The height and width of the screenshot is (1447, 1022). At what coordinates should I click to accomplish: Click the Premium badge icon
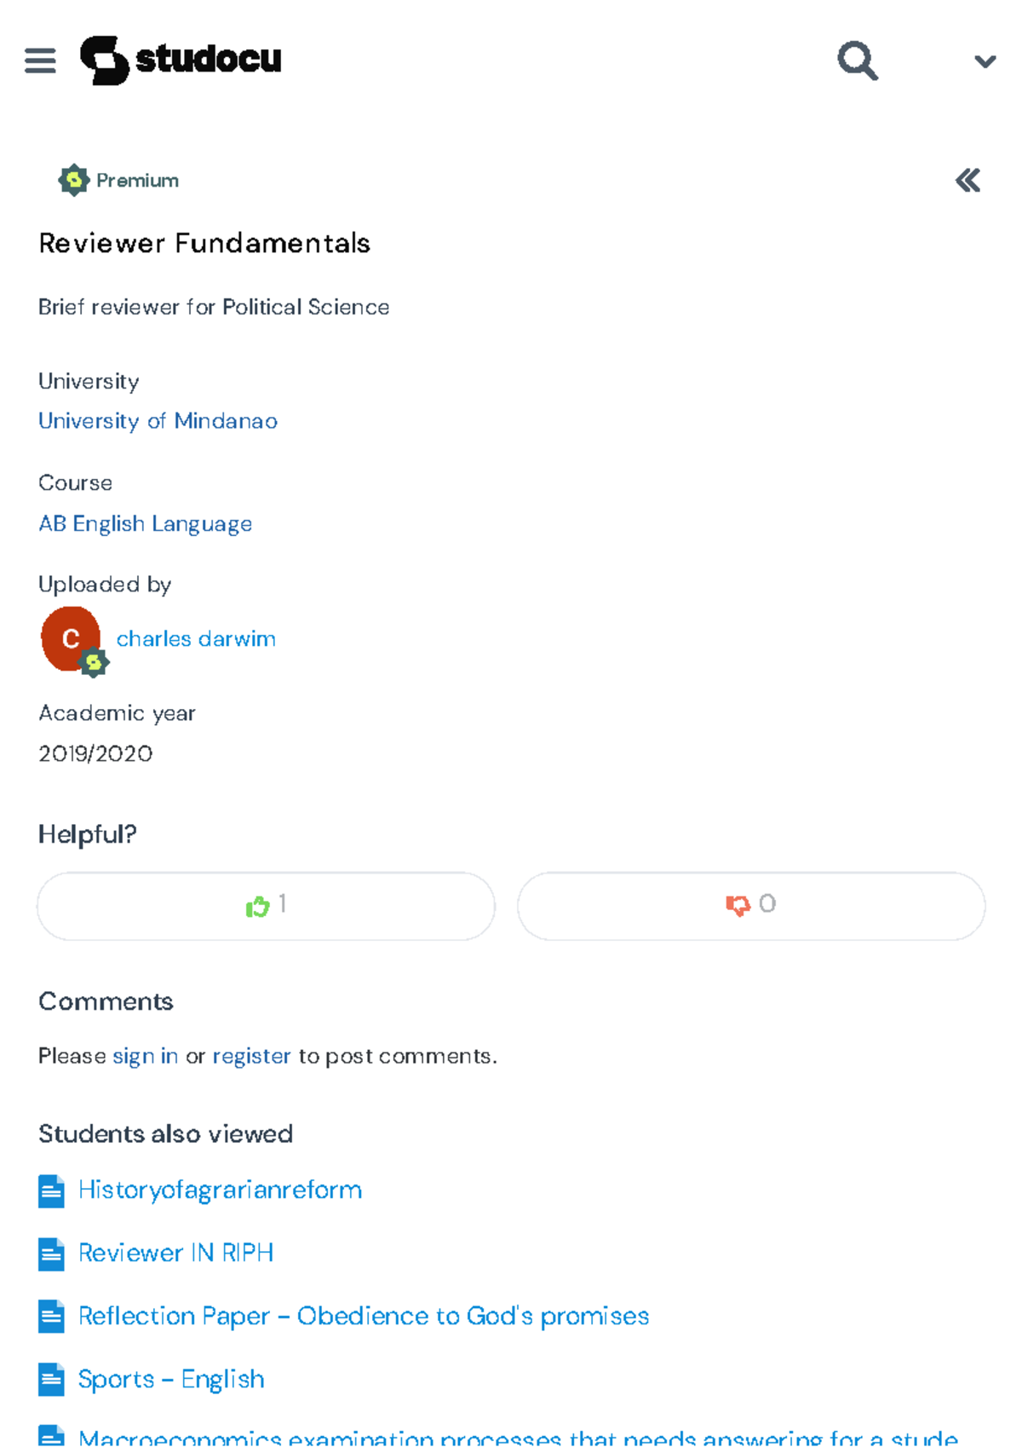pos(73,179)
